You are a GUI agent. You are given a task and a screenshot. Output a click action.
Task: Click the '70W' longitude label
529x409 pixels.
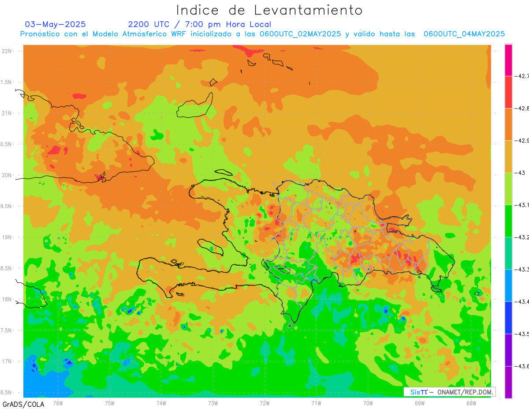[x=368, y=403]
